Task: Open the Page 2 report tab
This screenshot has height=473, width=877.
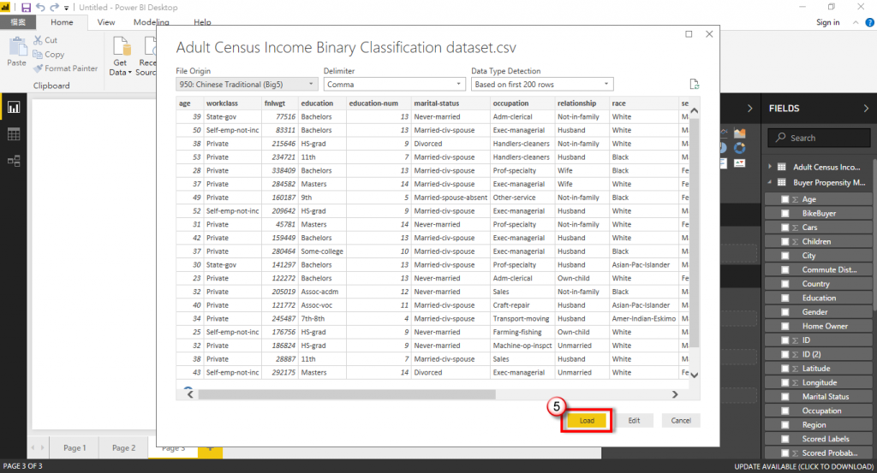Action: pos(123,448)
